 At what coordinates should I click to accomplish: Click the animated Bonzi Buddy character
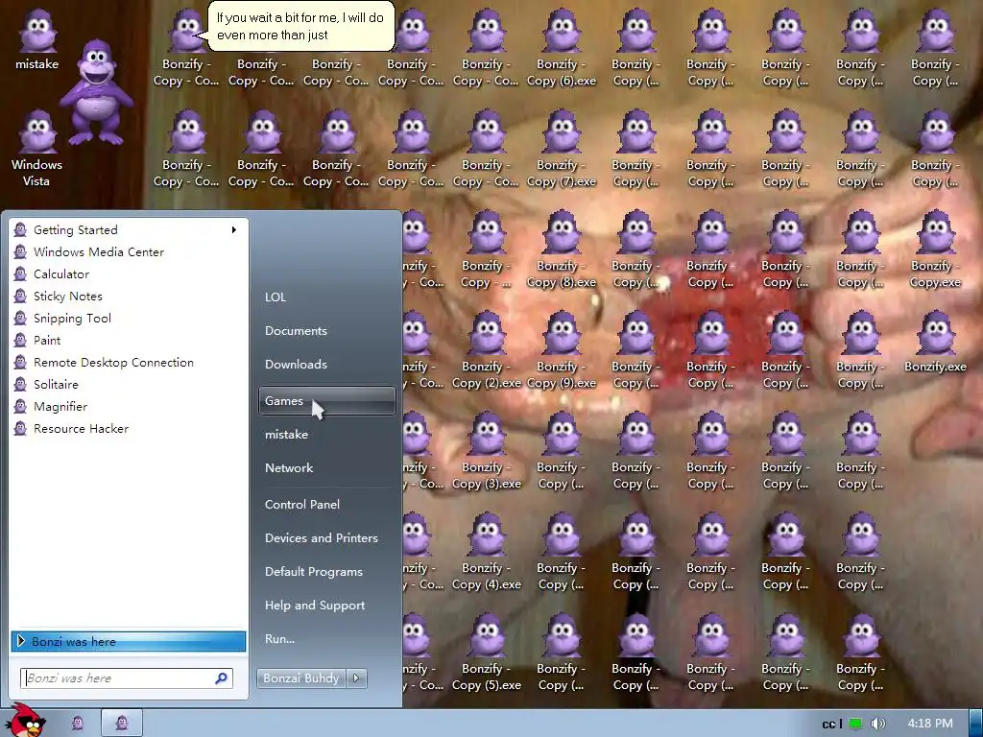click(x=97, y=91)
